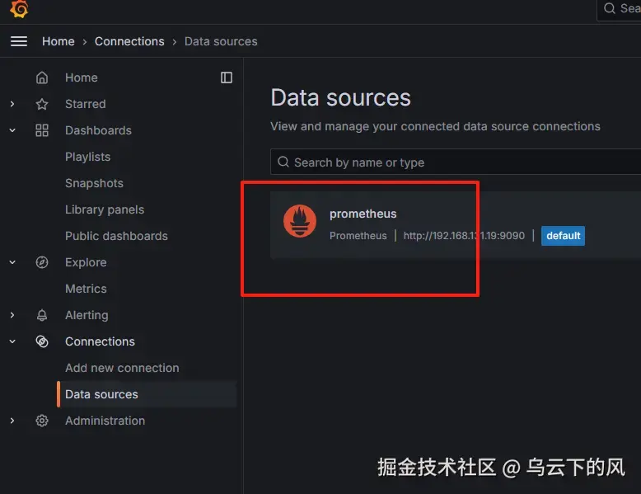This screenshot has width=641, height=494.
Task: Click the Home house icon in sidebar
Action: tap(42, 78)
